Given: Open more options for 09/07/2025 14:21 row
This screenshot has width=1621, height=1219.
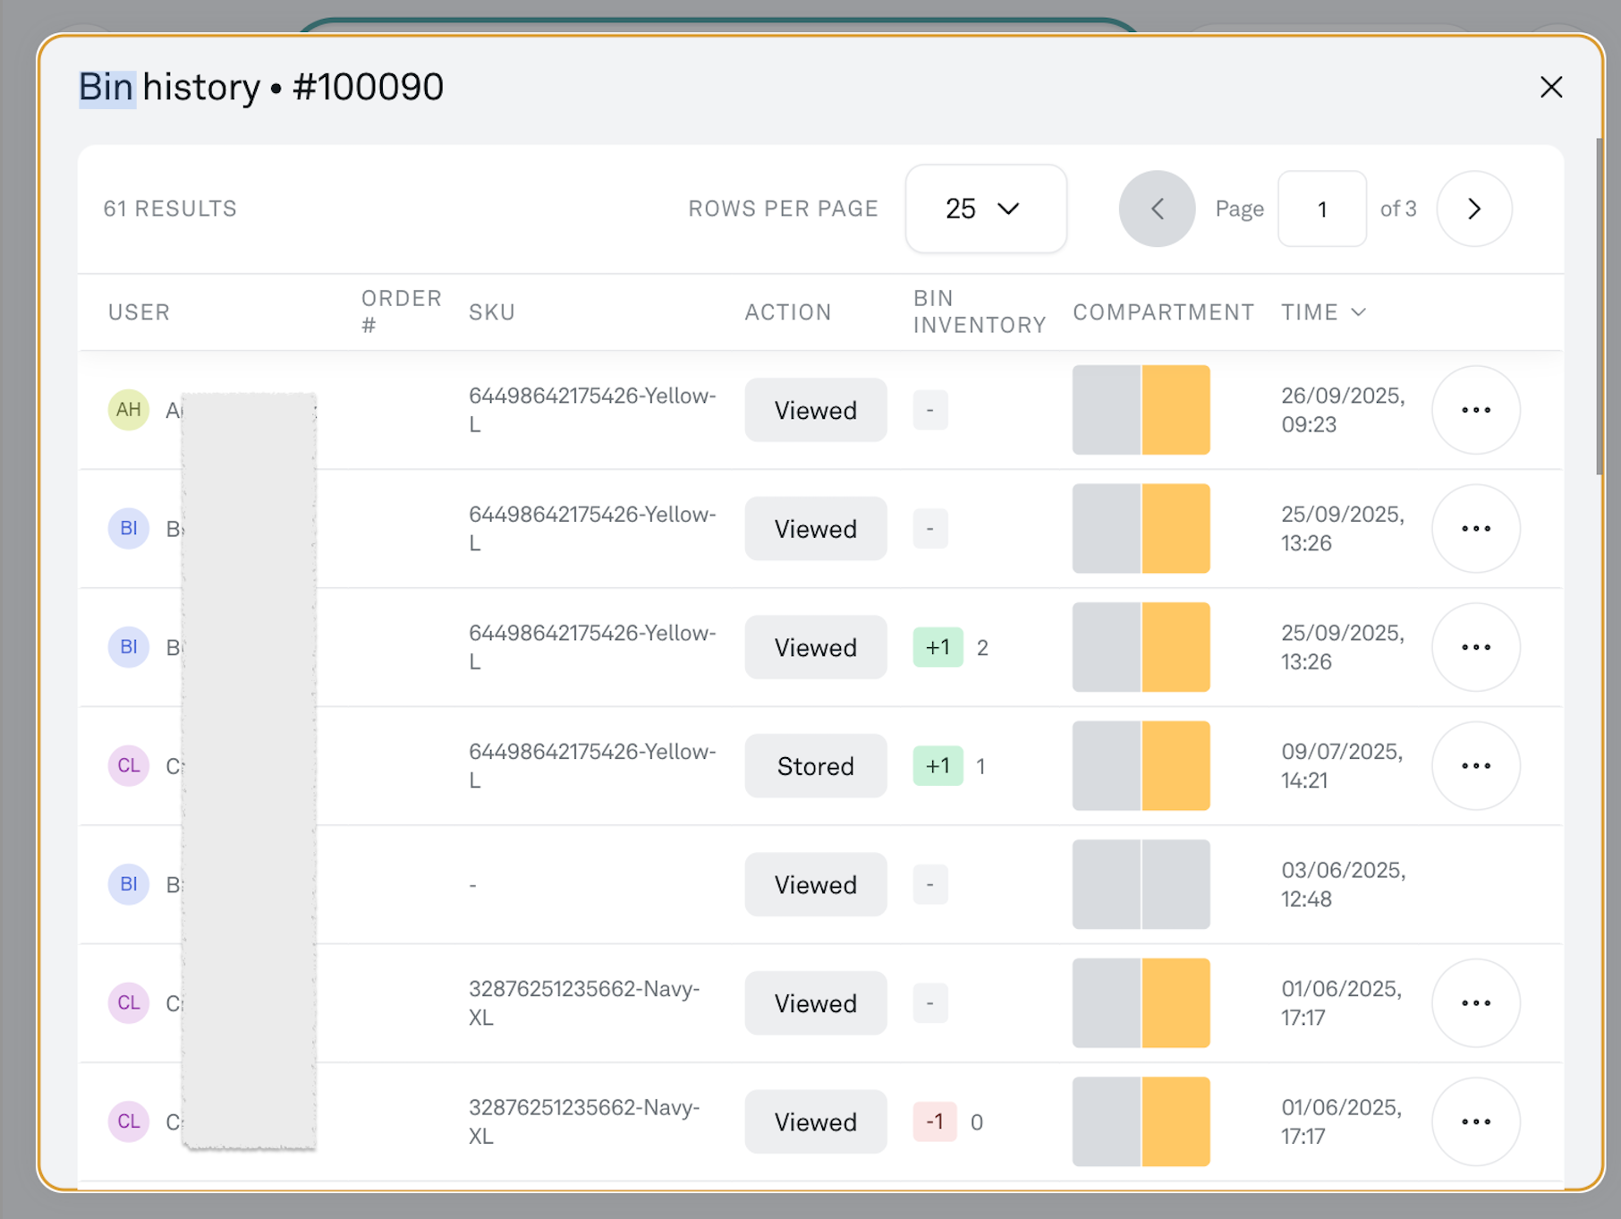Looking at the screenshot, I should (x=1475, y=766).
